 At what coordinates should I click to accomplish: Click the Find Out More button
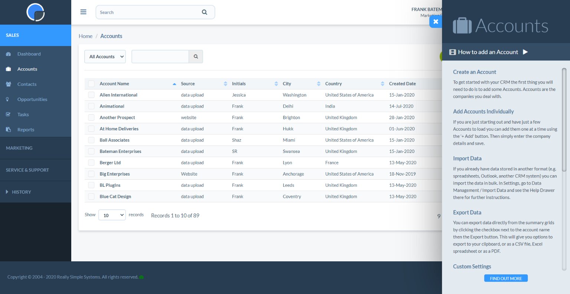tap(505, 278)
